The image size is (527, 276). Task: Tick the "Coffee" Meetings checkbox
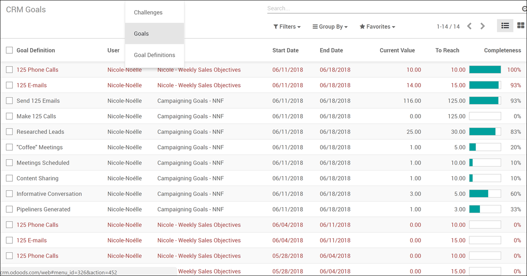pos(9,147)
